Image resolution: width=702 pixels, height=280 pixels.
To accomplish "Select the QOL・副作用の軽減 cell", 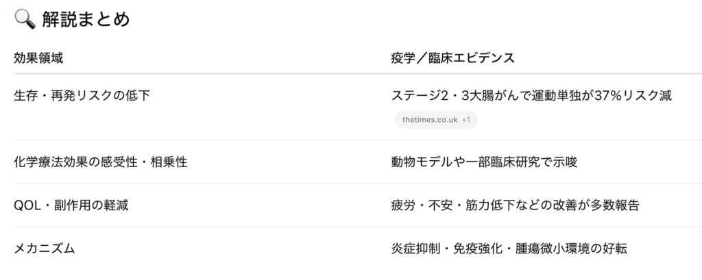I will point(71,205).
